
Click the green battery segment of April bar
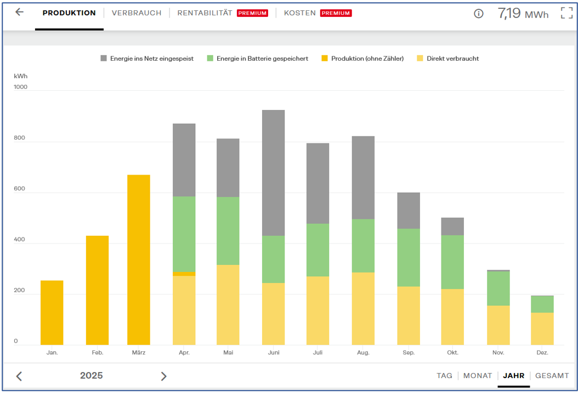(x=184, y=234)
